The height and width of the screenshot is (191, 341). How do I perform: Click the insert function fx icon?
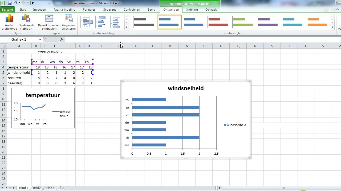[x=62, y=39]
